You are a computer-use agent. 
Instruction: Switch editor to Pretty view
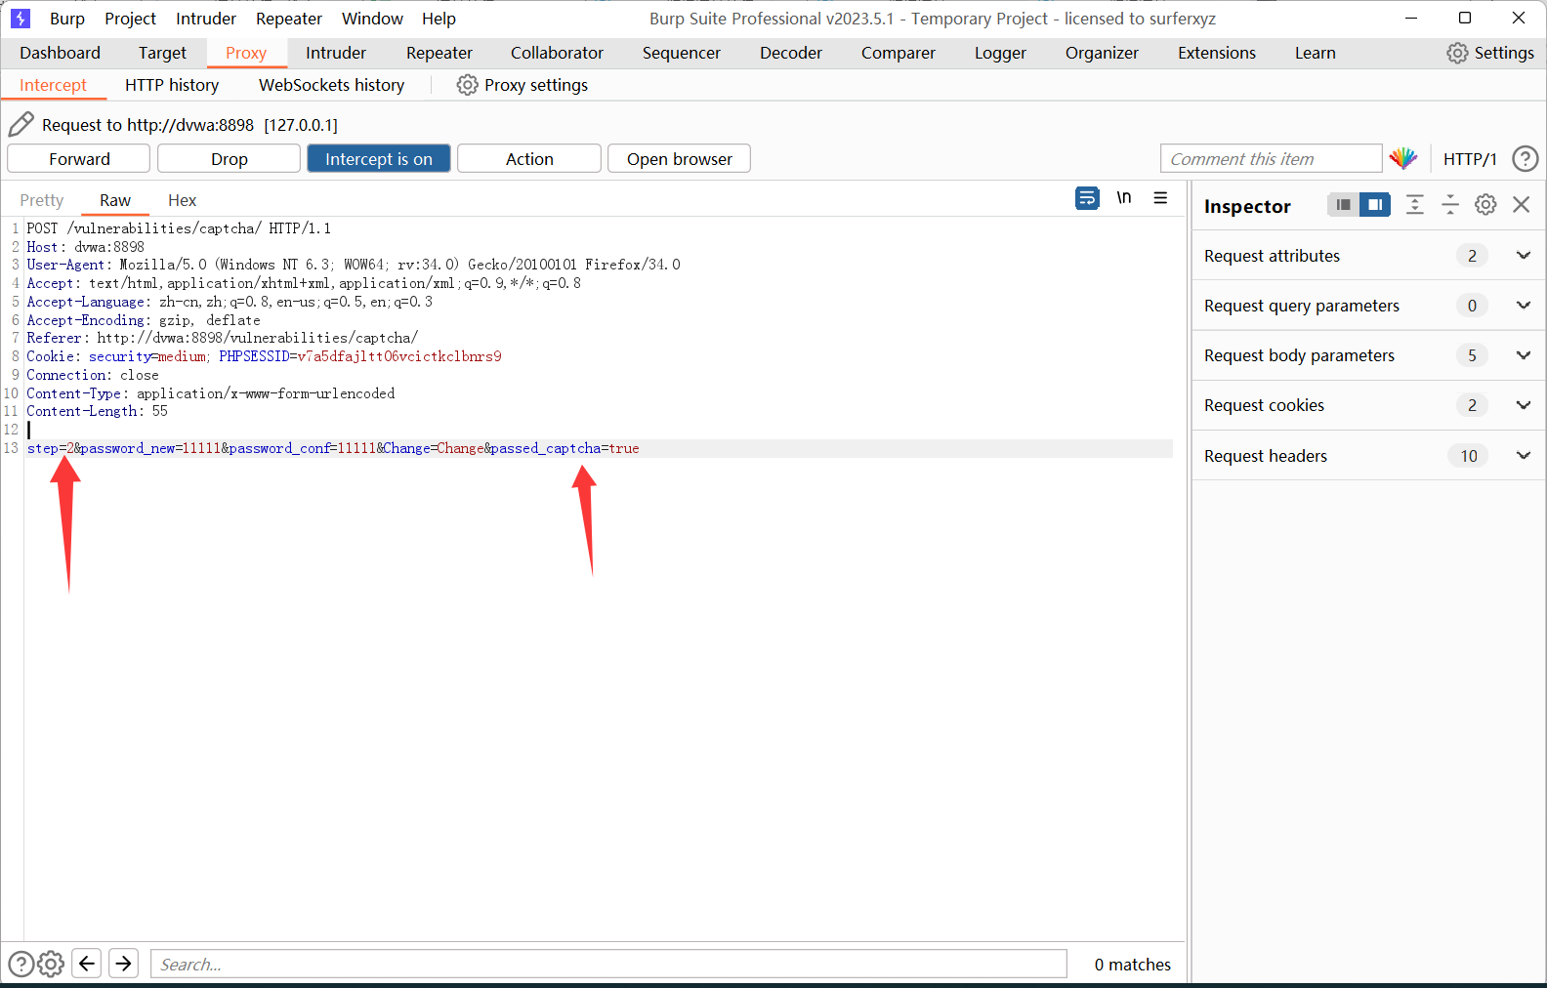tap(42, 200)
